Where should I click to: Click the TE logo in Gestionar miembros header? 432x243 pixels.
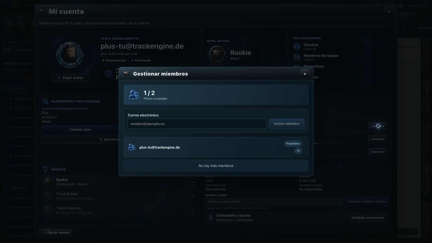pos(126,74)
